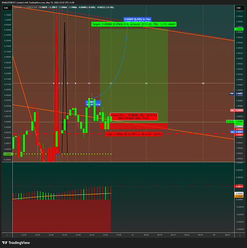Click the red 0.00018 indicator value label
This screenshot has height=248, width=247.
pyautogui.click(x=239, y=186)
